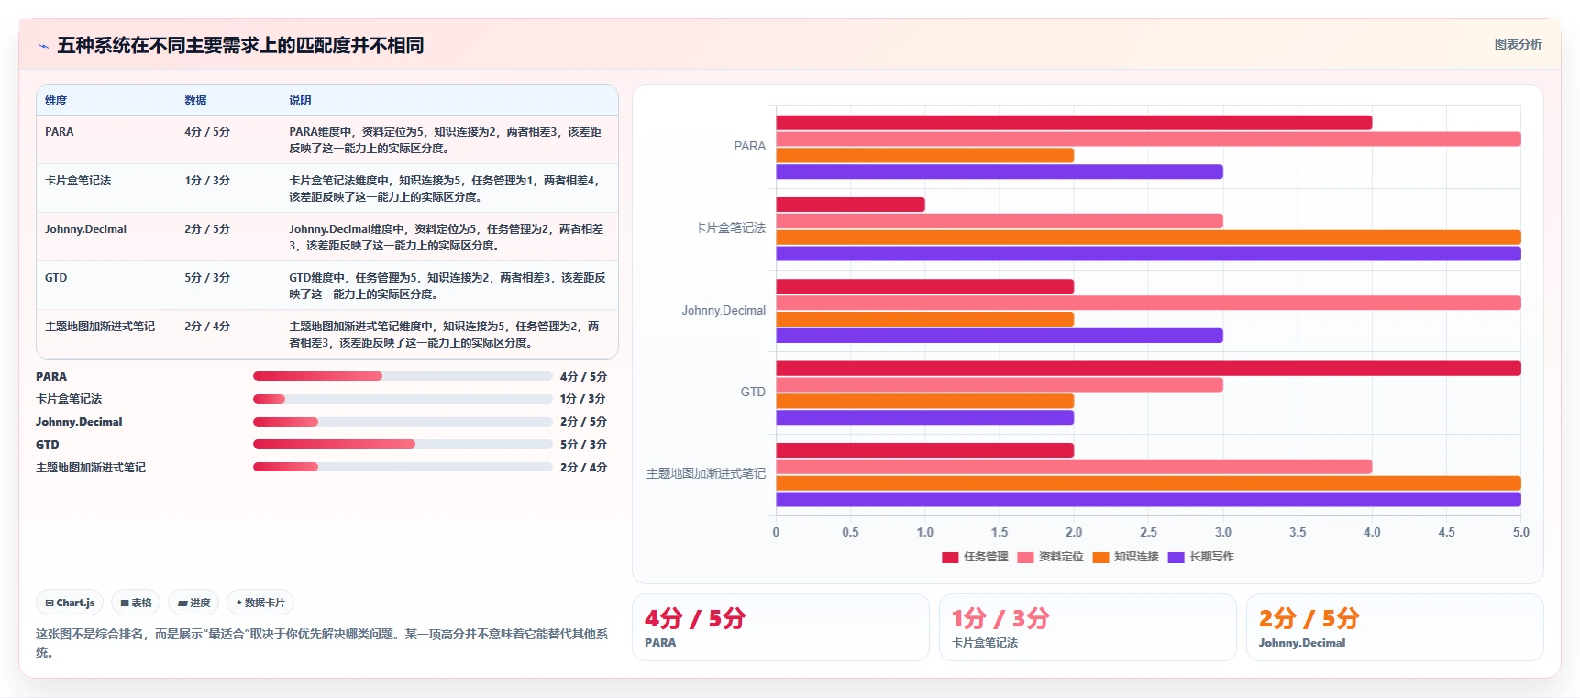
Task: Click the 主题地图加渐进式笔记 orange 知识连接 bar
Action: click(x=1148, y=483)
